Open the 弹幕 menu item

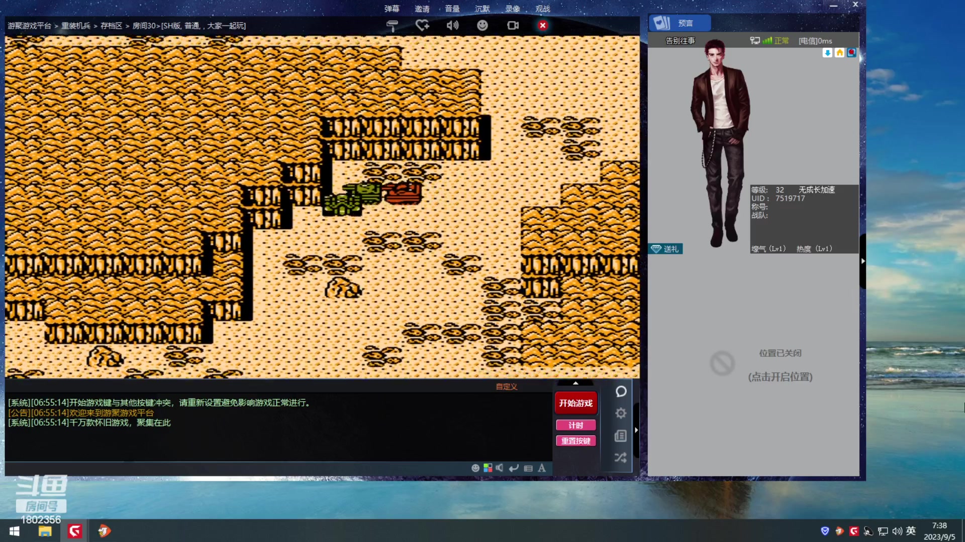click(x=392, y=9)
